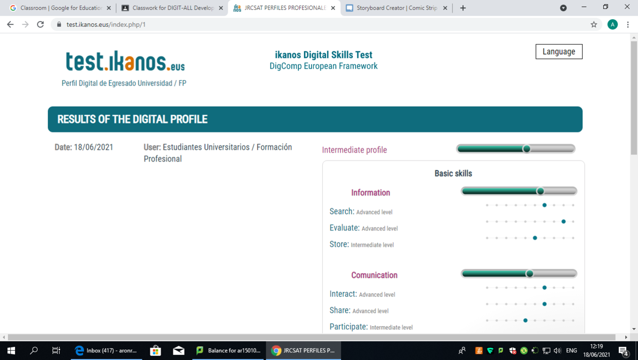The height and width of the screenshot is (360, 638).
Task: Click the site lock icon
Action: click(x=59, y=25)
